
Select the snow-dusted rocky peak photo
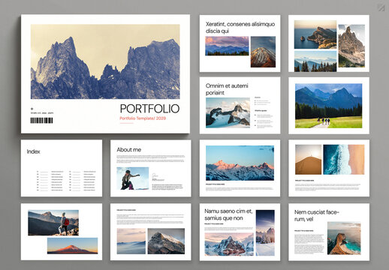coord(166,241)
